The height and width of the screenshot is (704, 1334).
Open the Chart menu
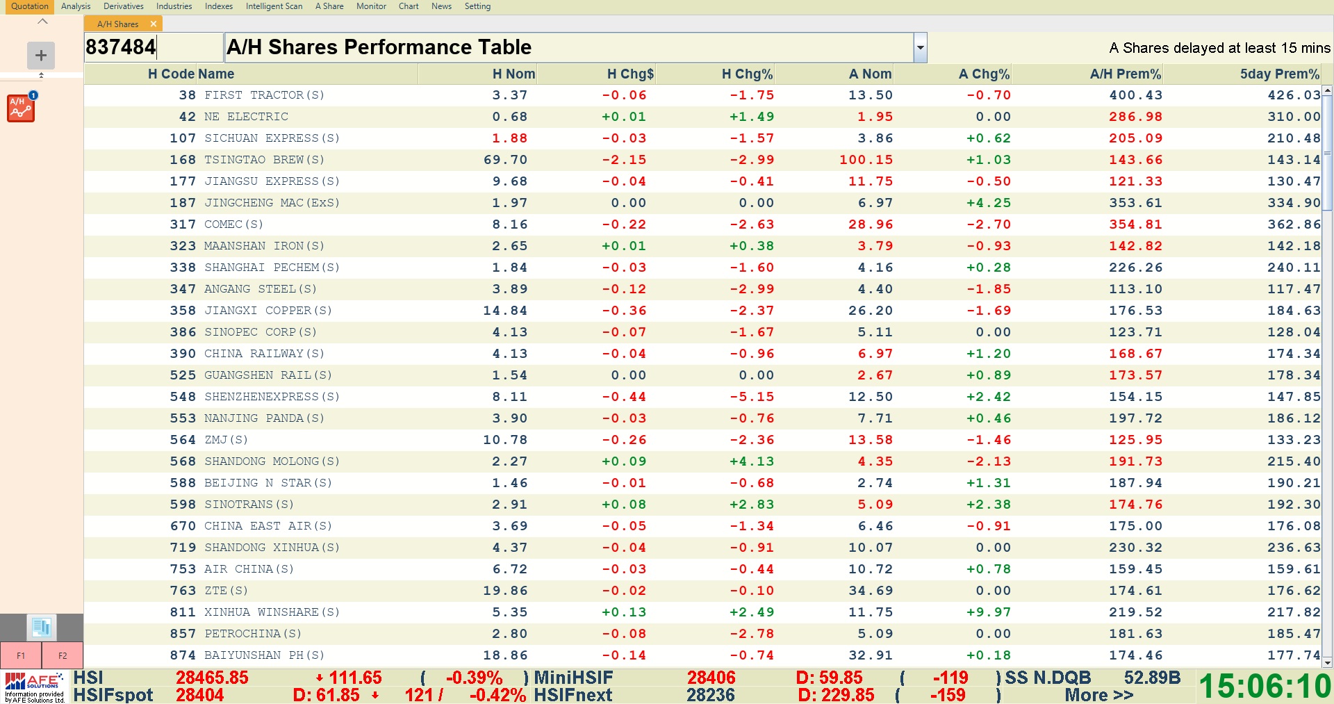coord(409,6)
